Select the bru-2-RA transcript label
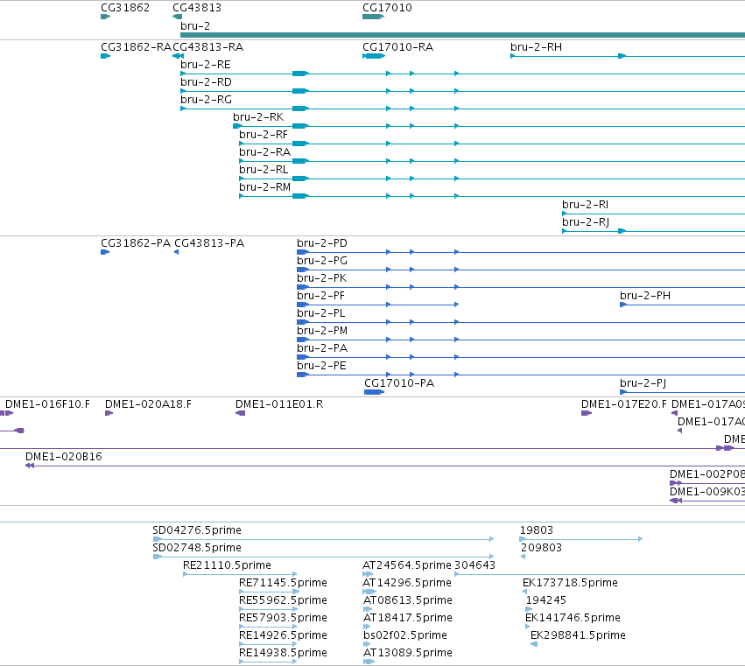Image resolution: width=745 pixels, height=666 pixels. click(x=264, y=152)
